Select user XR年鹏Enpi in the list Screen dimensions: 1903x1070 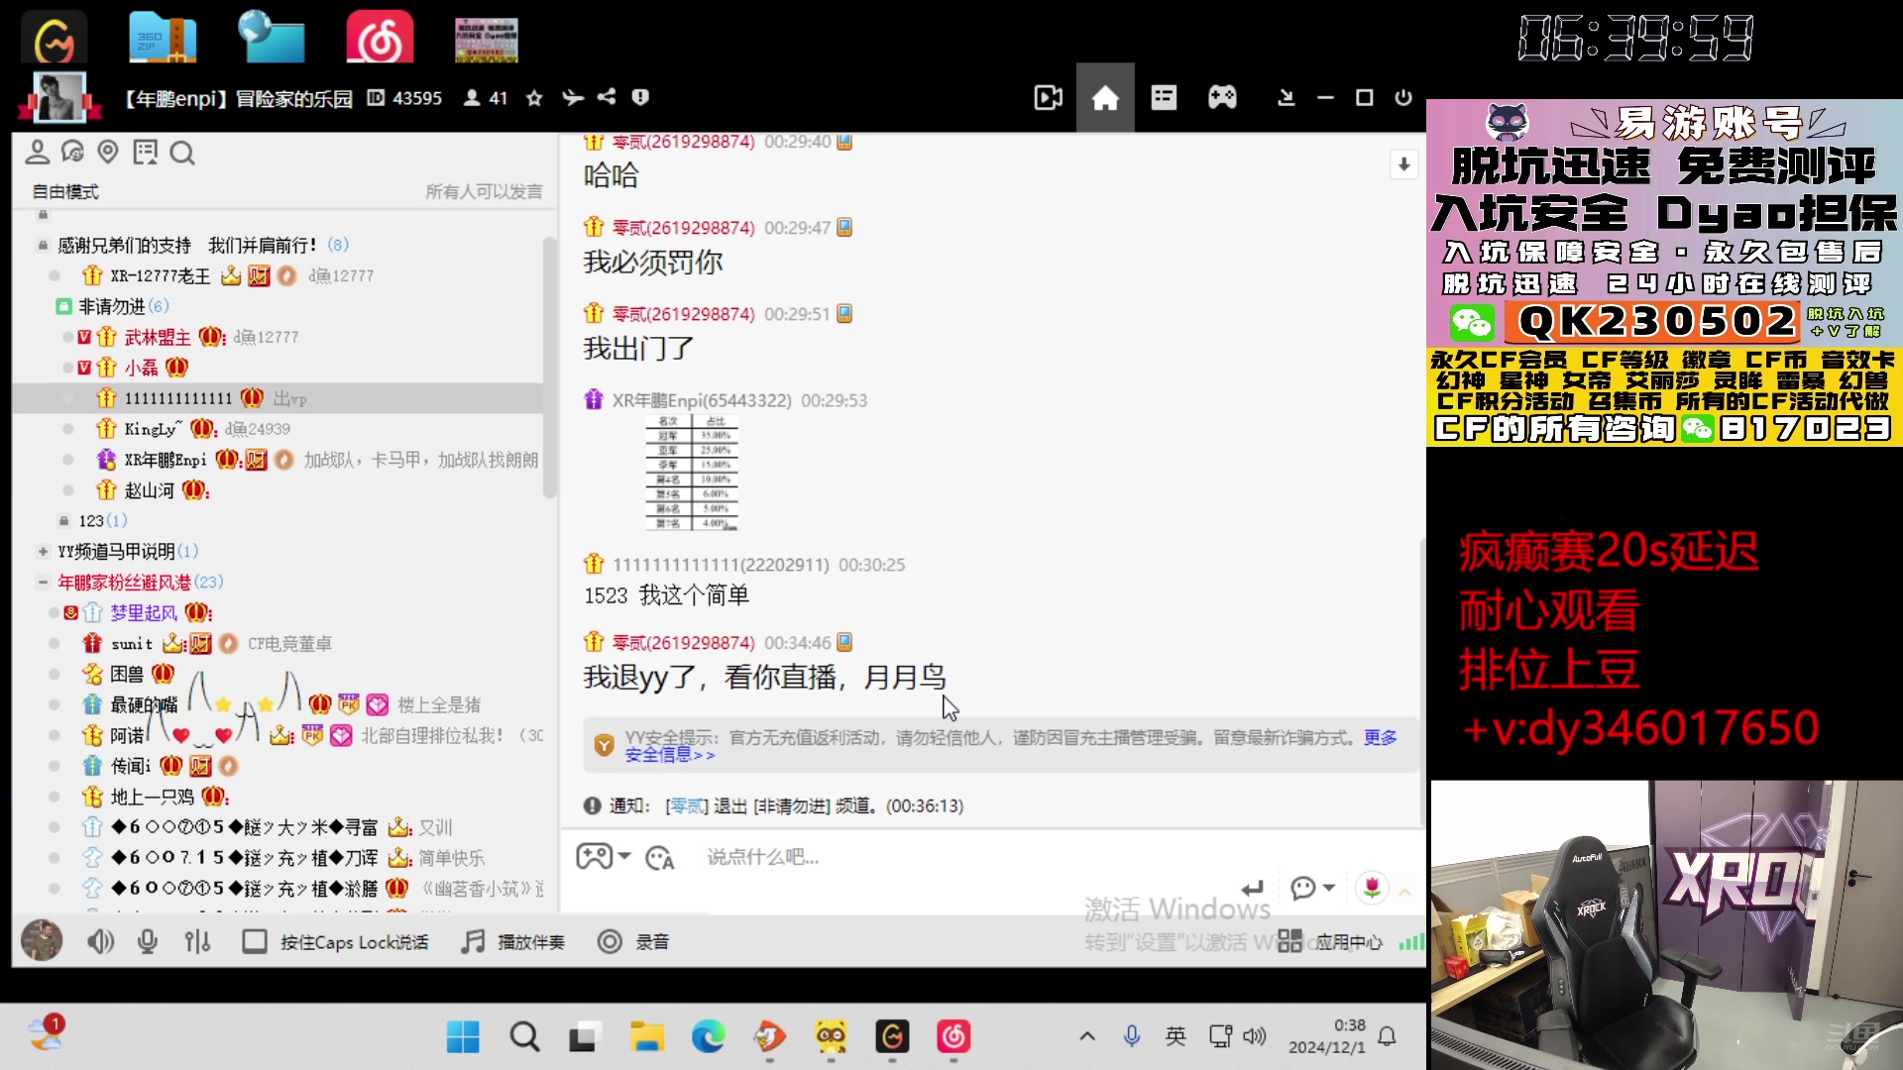click(166, 460)
